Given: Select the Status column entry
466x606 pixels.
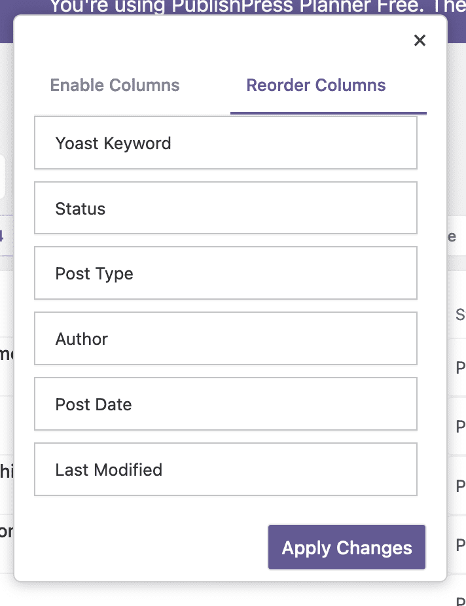Looking at the screenshot, I should coord(226,207).
